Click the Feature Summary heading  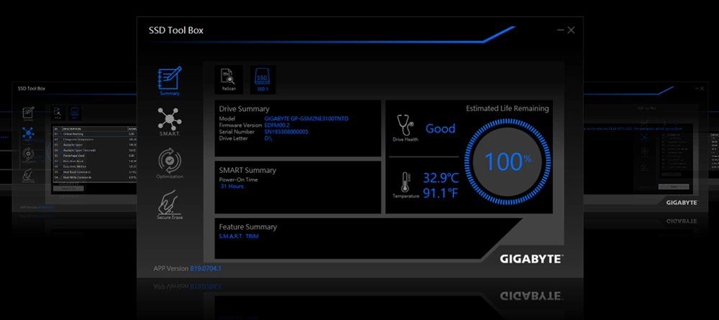(x=248, y=227)
